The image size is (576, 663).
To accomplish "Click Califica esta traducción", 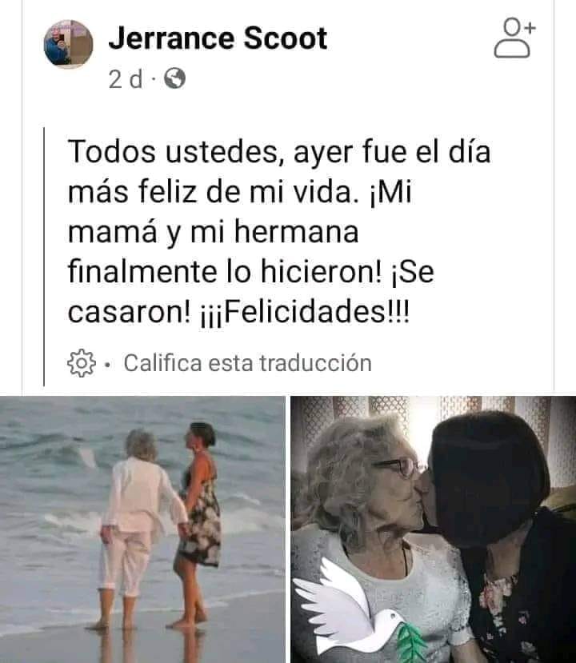I will click(x=248, y=363).
